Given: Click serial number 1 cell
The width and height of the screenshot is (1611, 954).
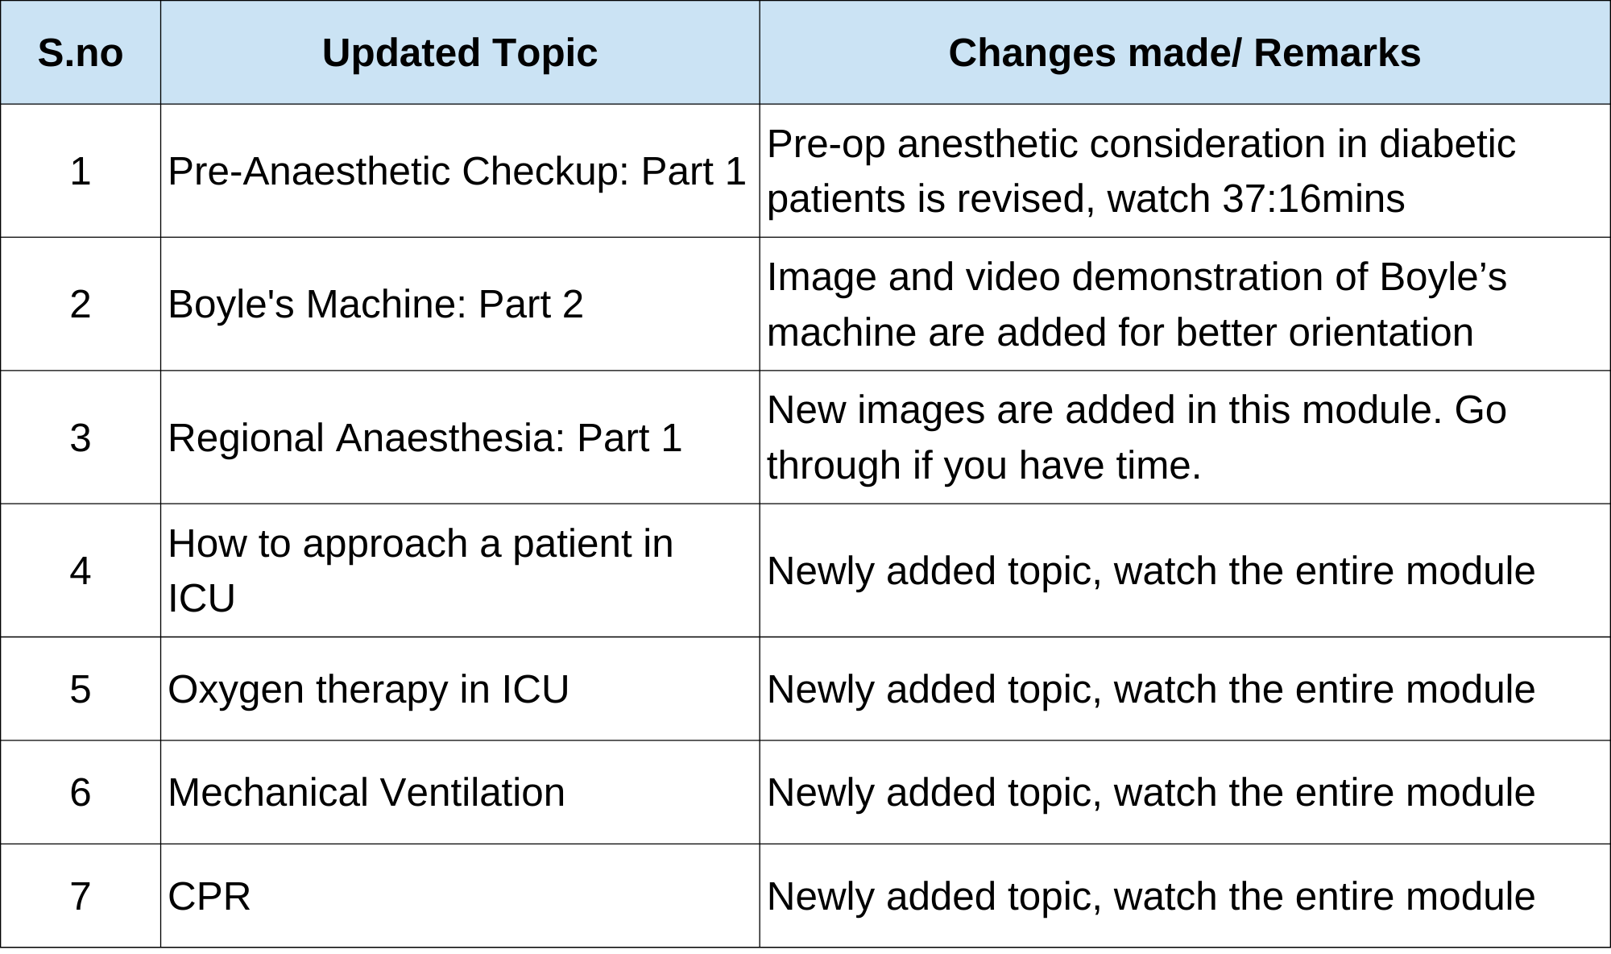Looking at the screenshot, I should click(x=81, y=172).
